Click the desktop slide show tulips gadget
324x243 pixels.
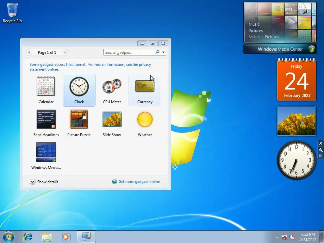tap(296, 121)
